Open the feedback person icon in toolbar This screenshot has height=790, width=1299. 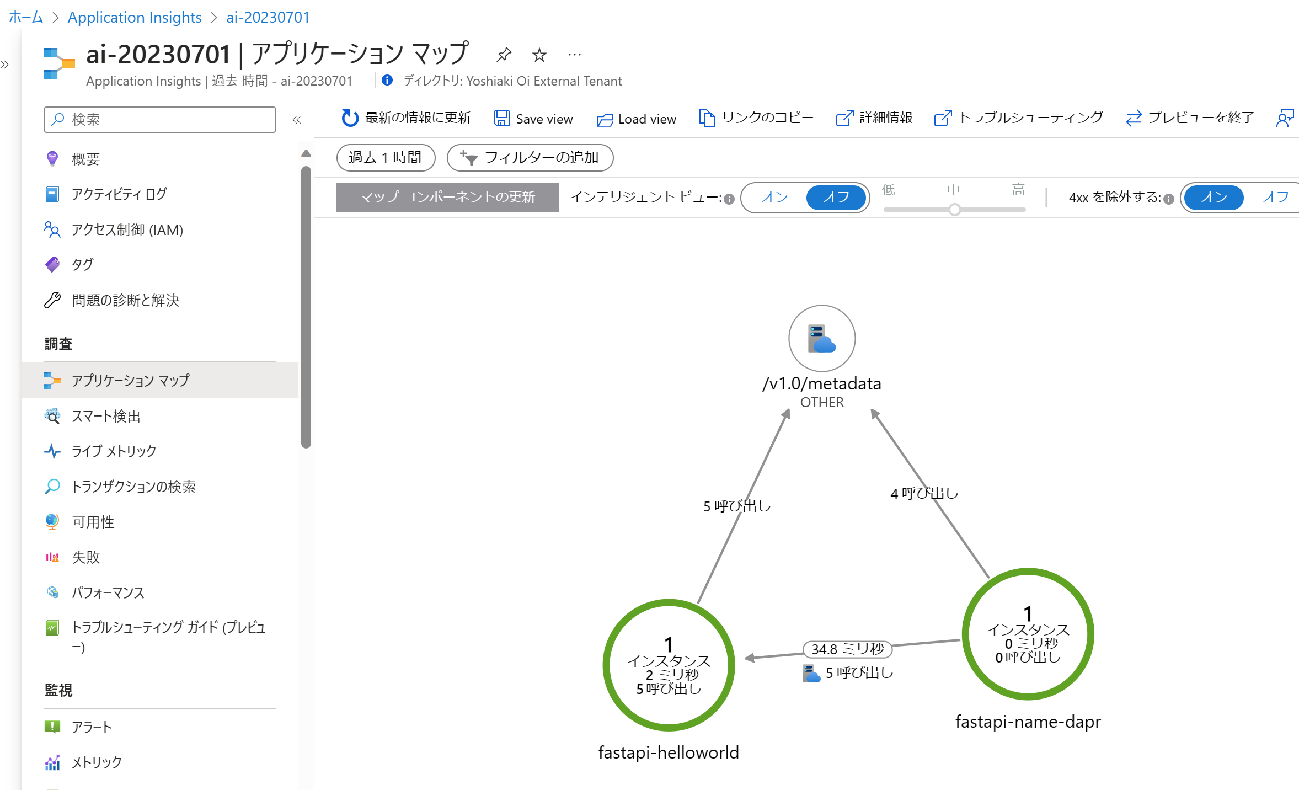(1284, 118)
